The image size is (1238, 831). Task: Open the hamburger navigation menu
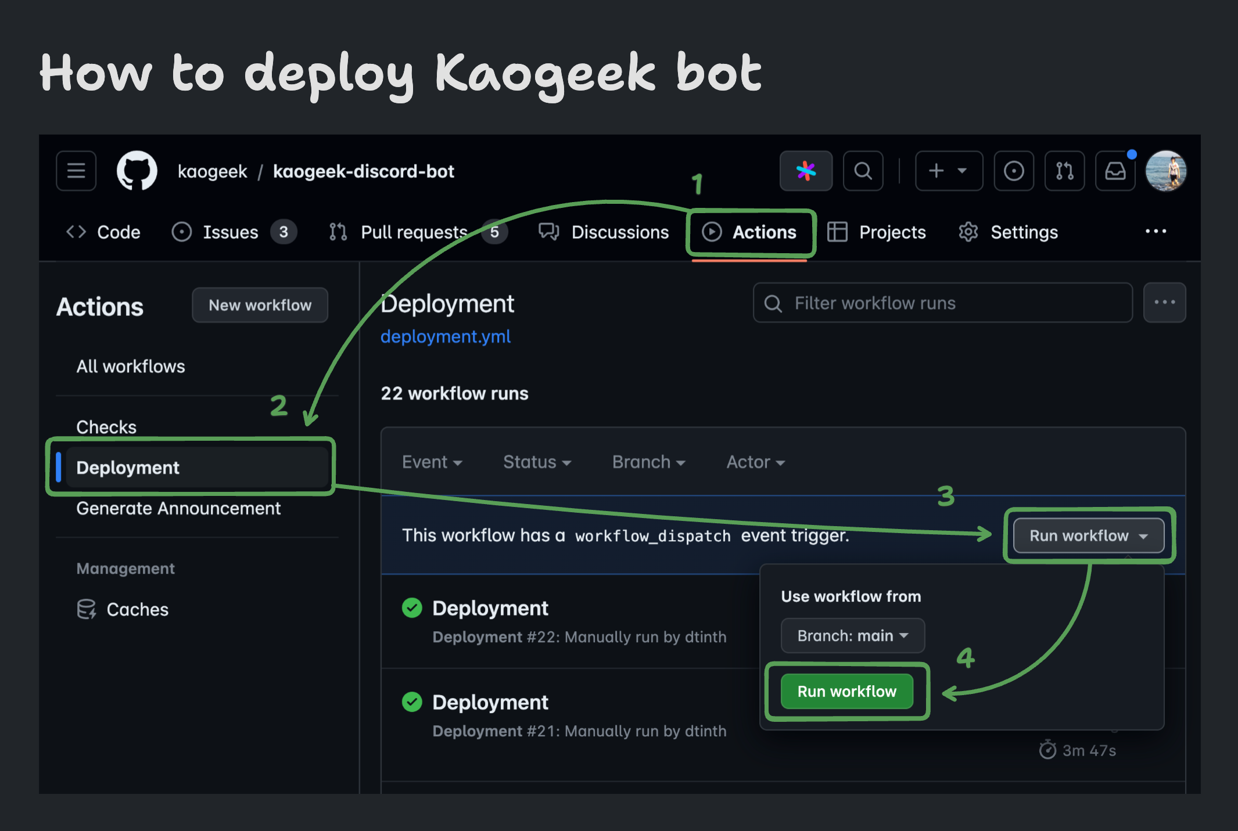coord(76,171)
